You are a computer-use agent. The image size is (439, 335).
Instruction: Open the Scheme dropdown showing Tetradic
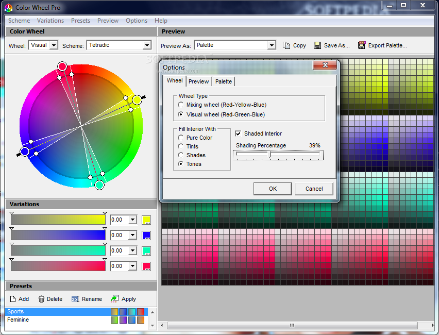tap(147, 45)
